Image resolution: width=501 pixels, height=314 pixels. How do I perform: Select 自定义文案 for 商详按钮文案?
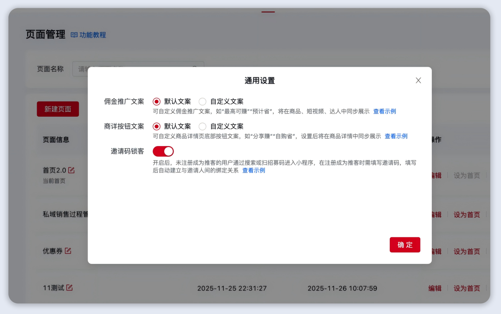point(202,126)
